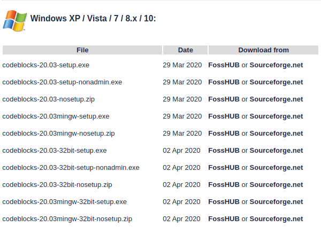Click FossHUB for codeblocks-20.03mingw-nosetup.zip
Screen dimensions: 321x227
click(224, 134)
